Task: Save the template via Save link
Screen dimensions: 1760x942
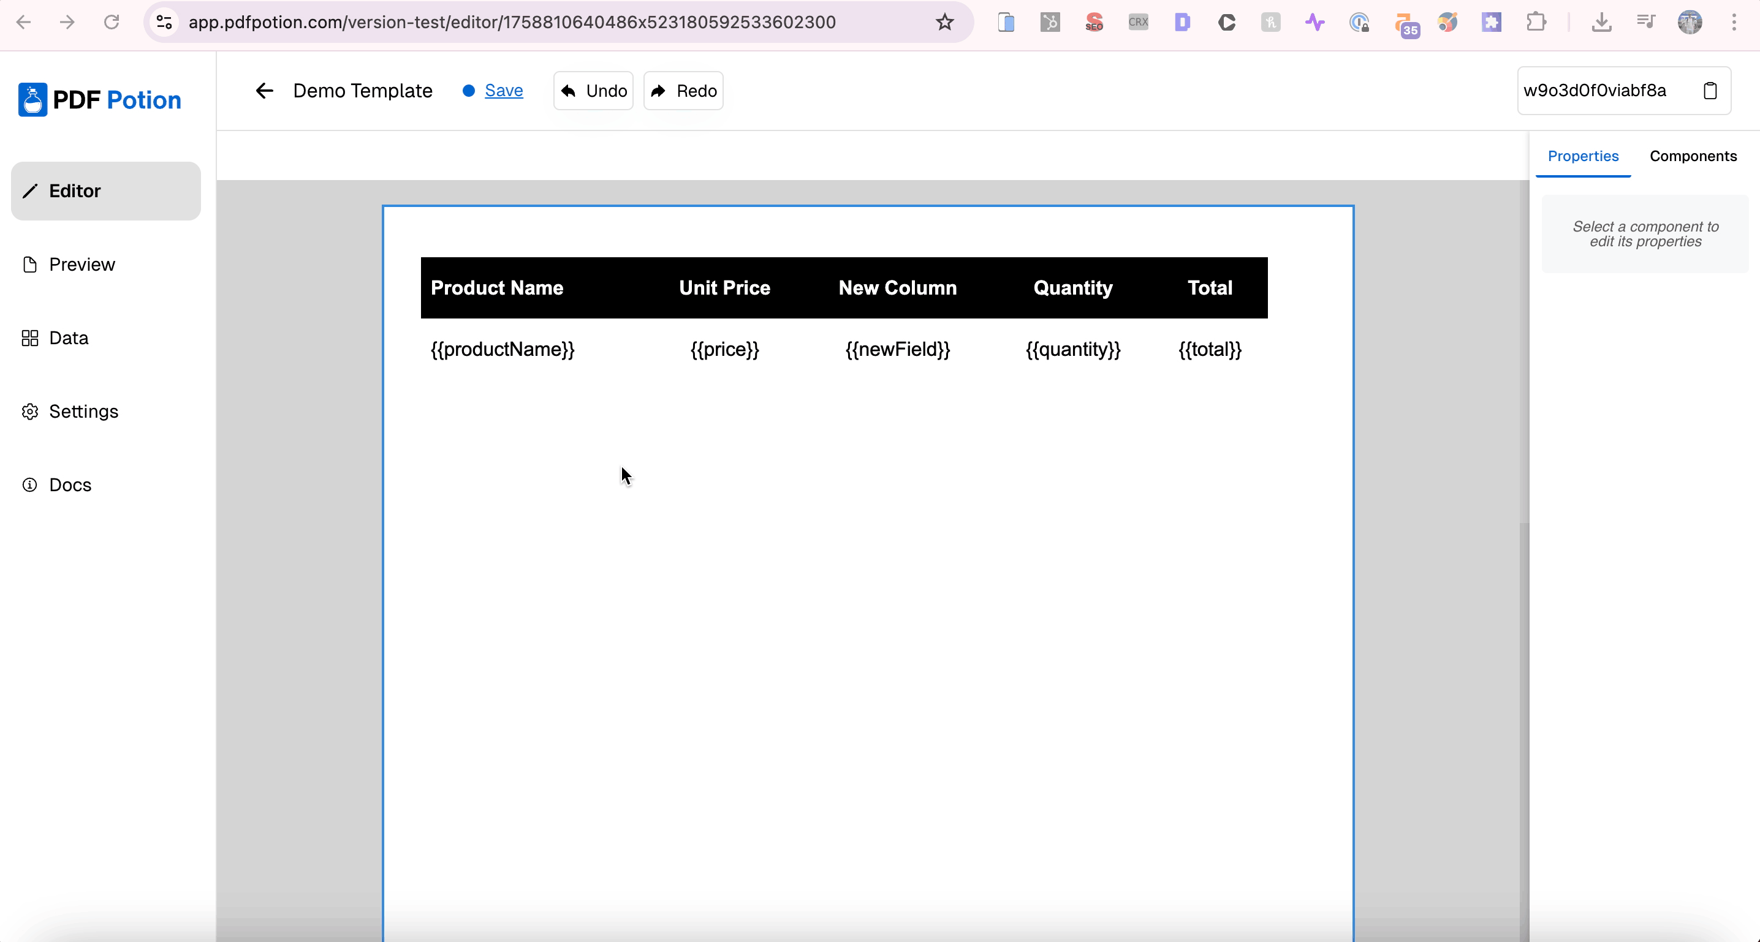Action: pos(504,91)
